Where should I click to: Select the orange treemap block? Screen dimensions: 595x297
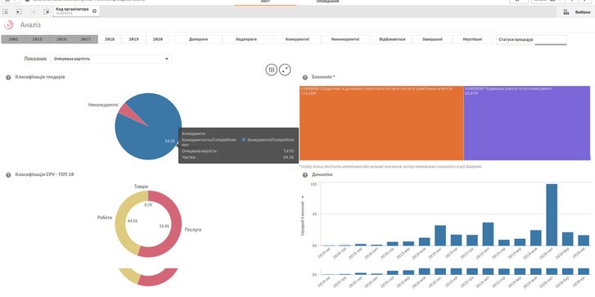(x=381, y=124)
